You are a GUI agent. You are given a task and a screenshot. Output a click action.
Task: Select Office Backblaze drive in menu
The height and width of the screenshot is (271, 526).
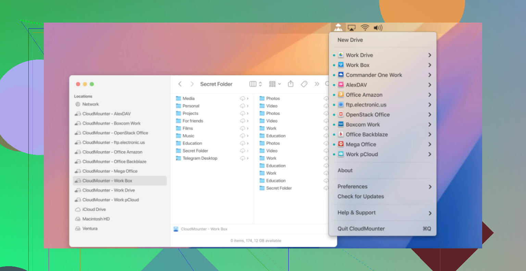[x=366, y=134]
